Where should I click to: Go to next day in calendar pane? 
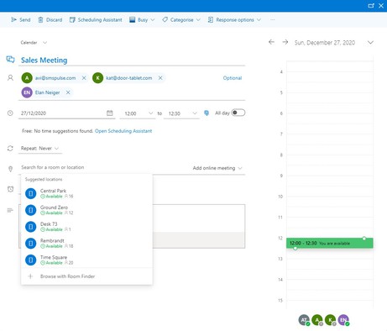pos(285,42)
